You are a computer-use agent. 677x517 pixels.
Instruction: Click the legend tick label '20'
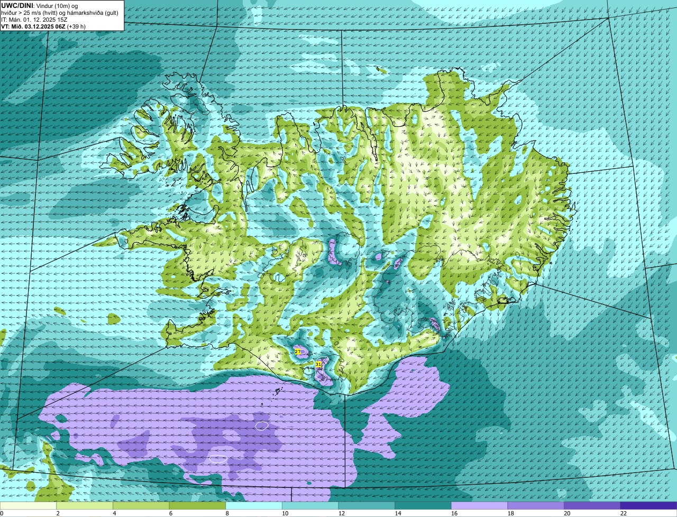pos(567,513)
